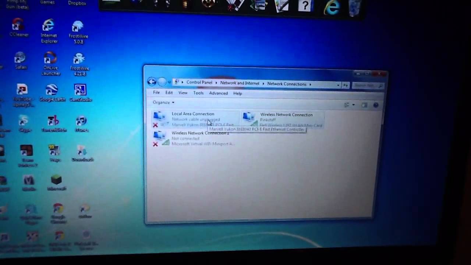
Task: Click the Back arrow in Network Connections
Action: (152, 82)
